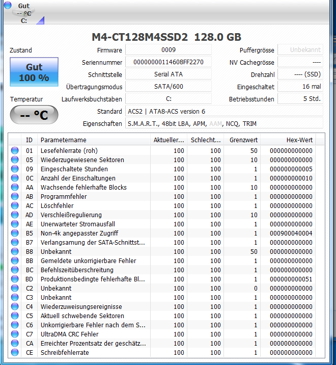
Task: Select the Löschfehler parameter text
Action: click(x=57, y=206)
